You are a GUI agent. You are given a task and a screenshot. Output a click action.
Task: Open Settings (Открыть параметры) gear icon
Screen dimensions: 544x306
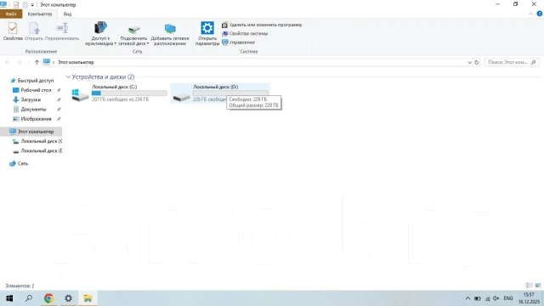207,34
